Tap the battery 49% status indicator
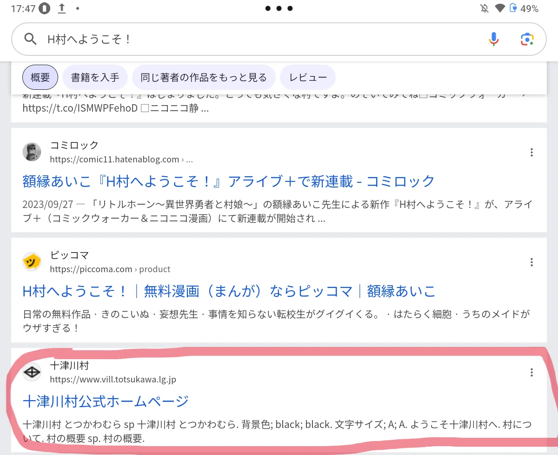The width and height of the screenshot is (558, 455). [524, 8]
